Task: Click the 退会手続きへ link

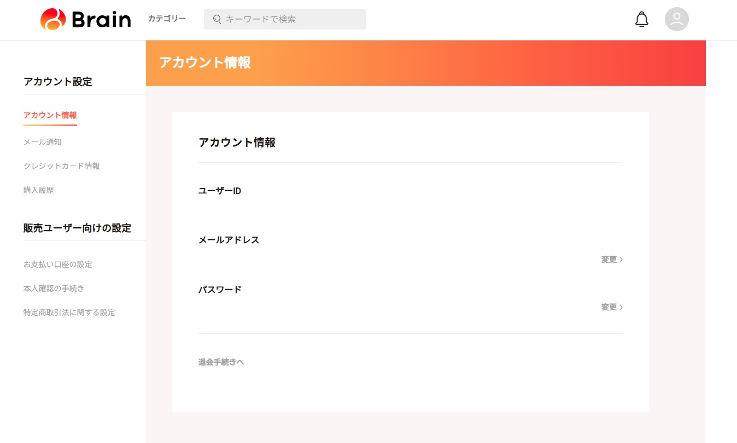Action: (x=221, y=362)
